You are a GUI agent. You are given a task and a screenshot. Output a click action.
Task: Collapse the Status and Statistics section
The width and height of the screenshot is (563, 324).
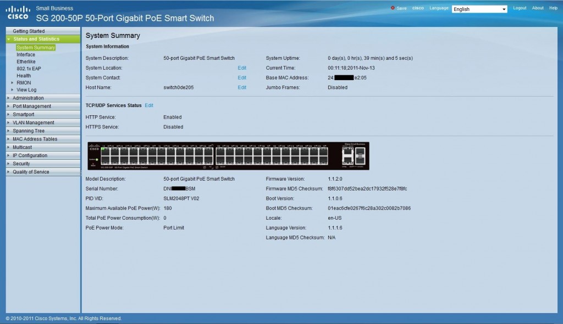9,40
